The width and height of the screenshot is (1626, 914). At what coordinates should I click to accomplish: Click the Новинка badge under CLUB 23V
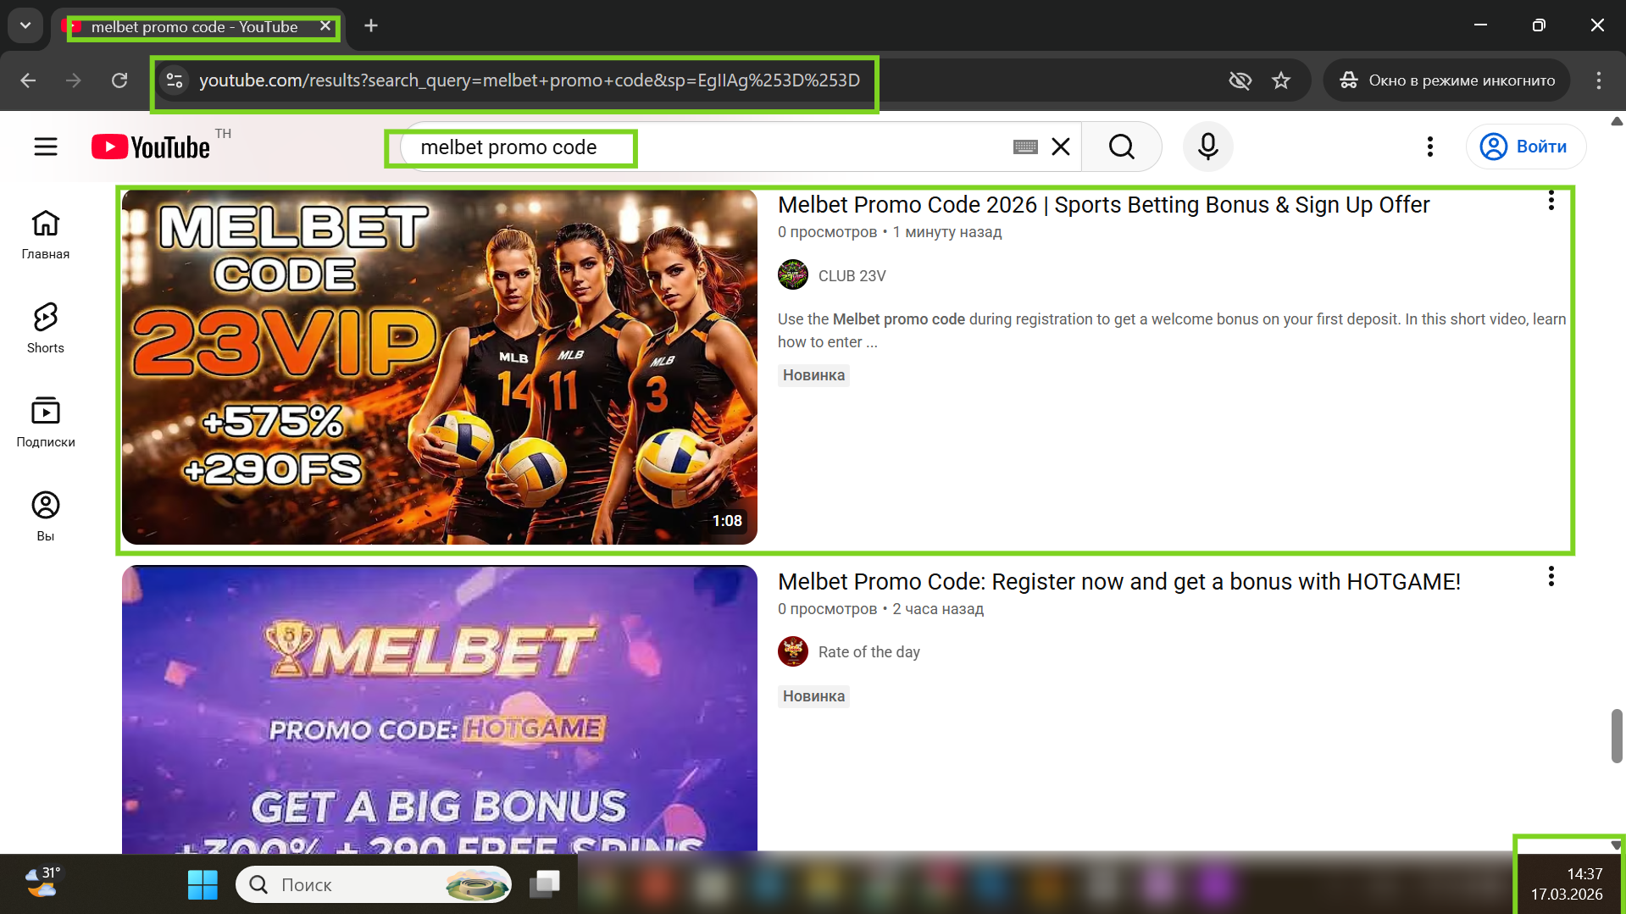[x=813, y=375]
